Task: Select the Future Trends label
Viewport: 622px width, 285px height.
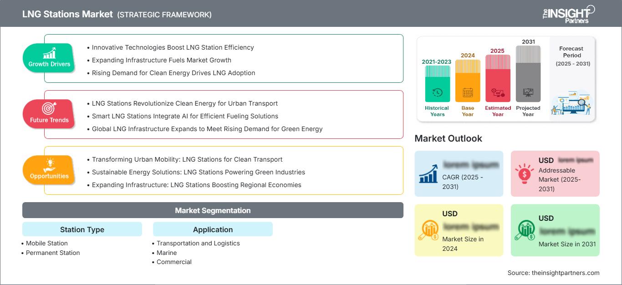Action: click(x=49, y=120)
